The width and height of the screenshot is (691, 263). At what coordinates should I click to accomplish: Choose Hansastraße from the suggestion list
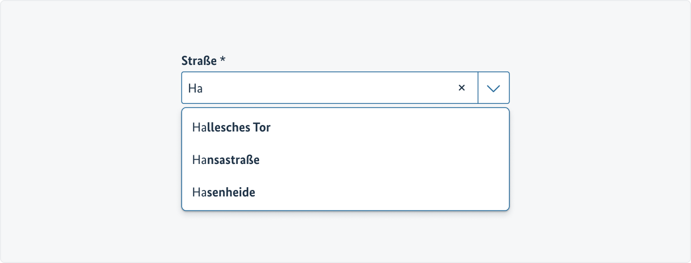226,160
